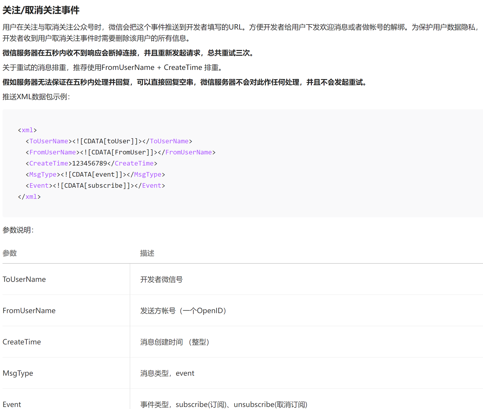Click the table column header "描述"
The height and width of the screenshot is (409, 483).
point(147,253)
